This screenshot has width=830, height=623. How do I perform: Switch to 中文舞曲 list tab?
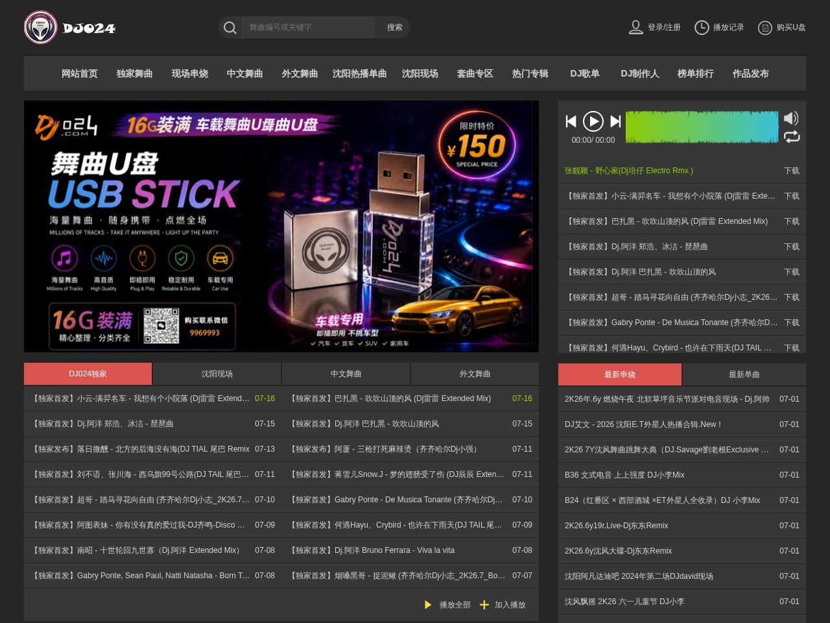tap(346, 374)
